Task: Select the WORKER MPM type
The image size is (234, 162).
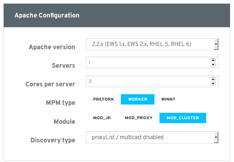Action: tap(138, 99)
